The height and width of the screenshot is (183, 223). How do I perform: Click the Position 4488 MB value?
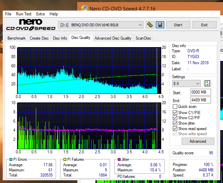click(206, 170)
